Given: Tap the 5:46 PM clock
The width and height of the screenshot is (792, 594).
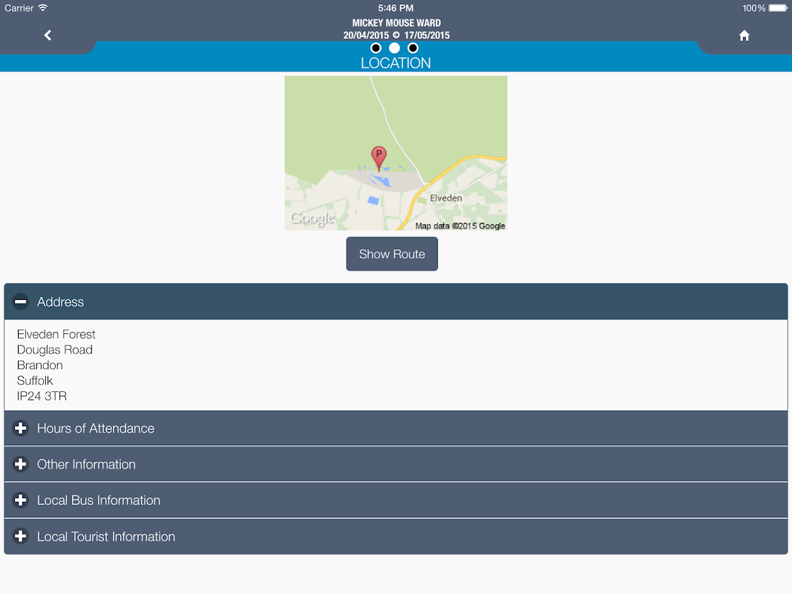Looking at the screenshot, I should (396, 8).
